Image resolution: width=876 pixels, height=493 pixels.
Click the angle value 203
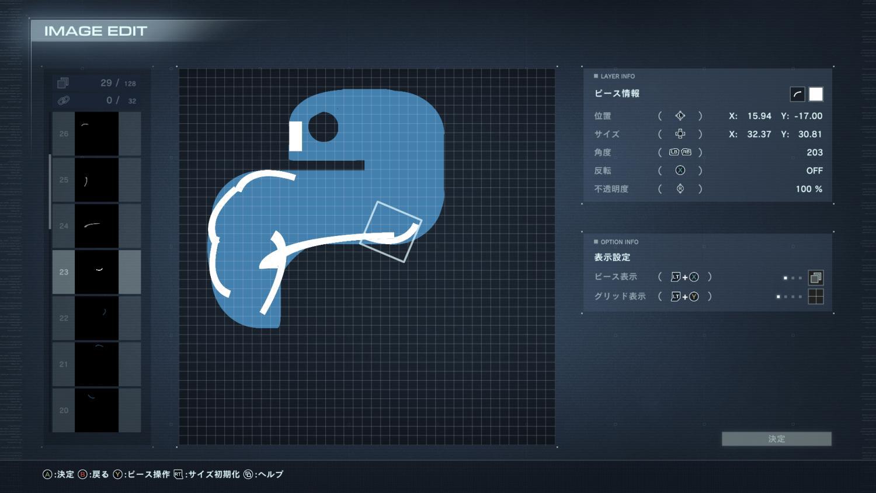[x=815, y=152]
